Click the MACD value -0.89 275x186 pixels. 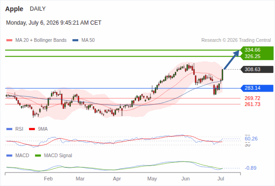[x=250, y=168]
